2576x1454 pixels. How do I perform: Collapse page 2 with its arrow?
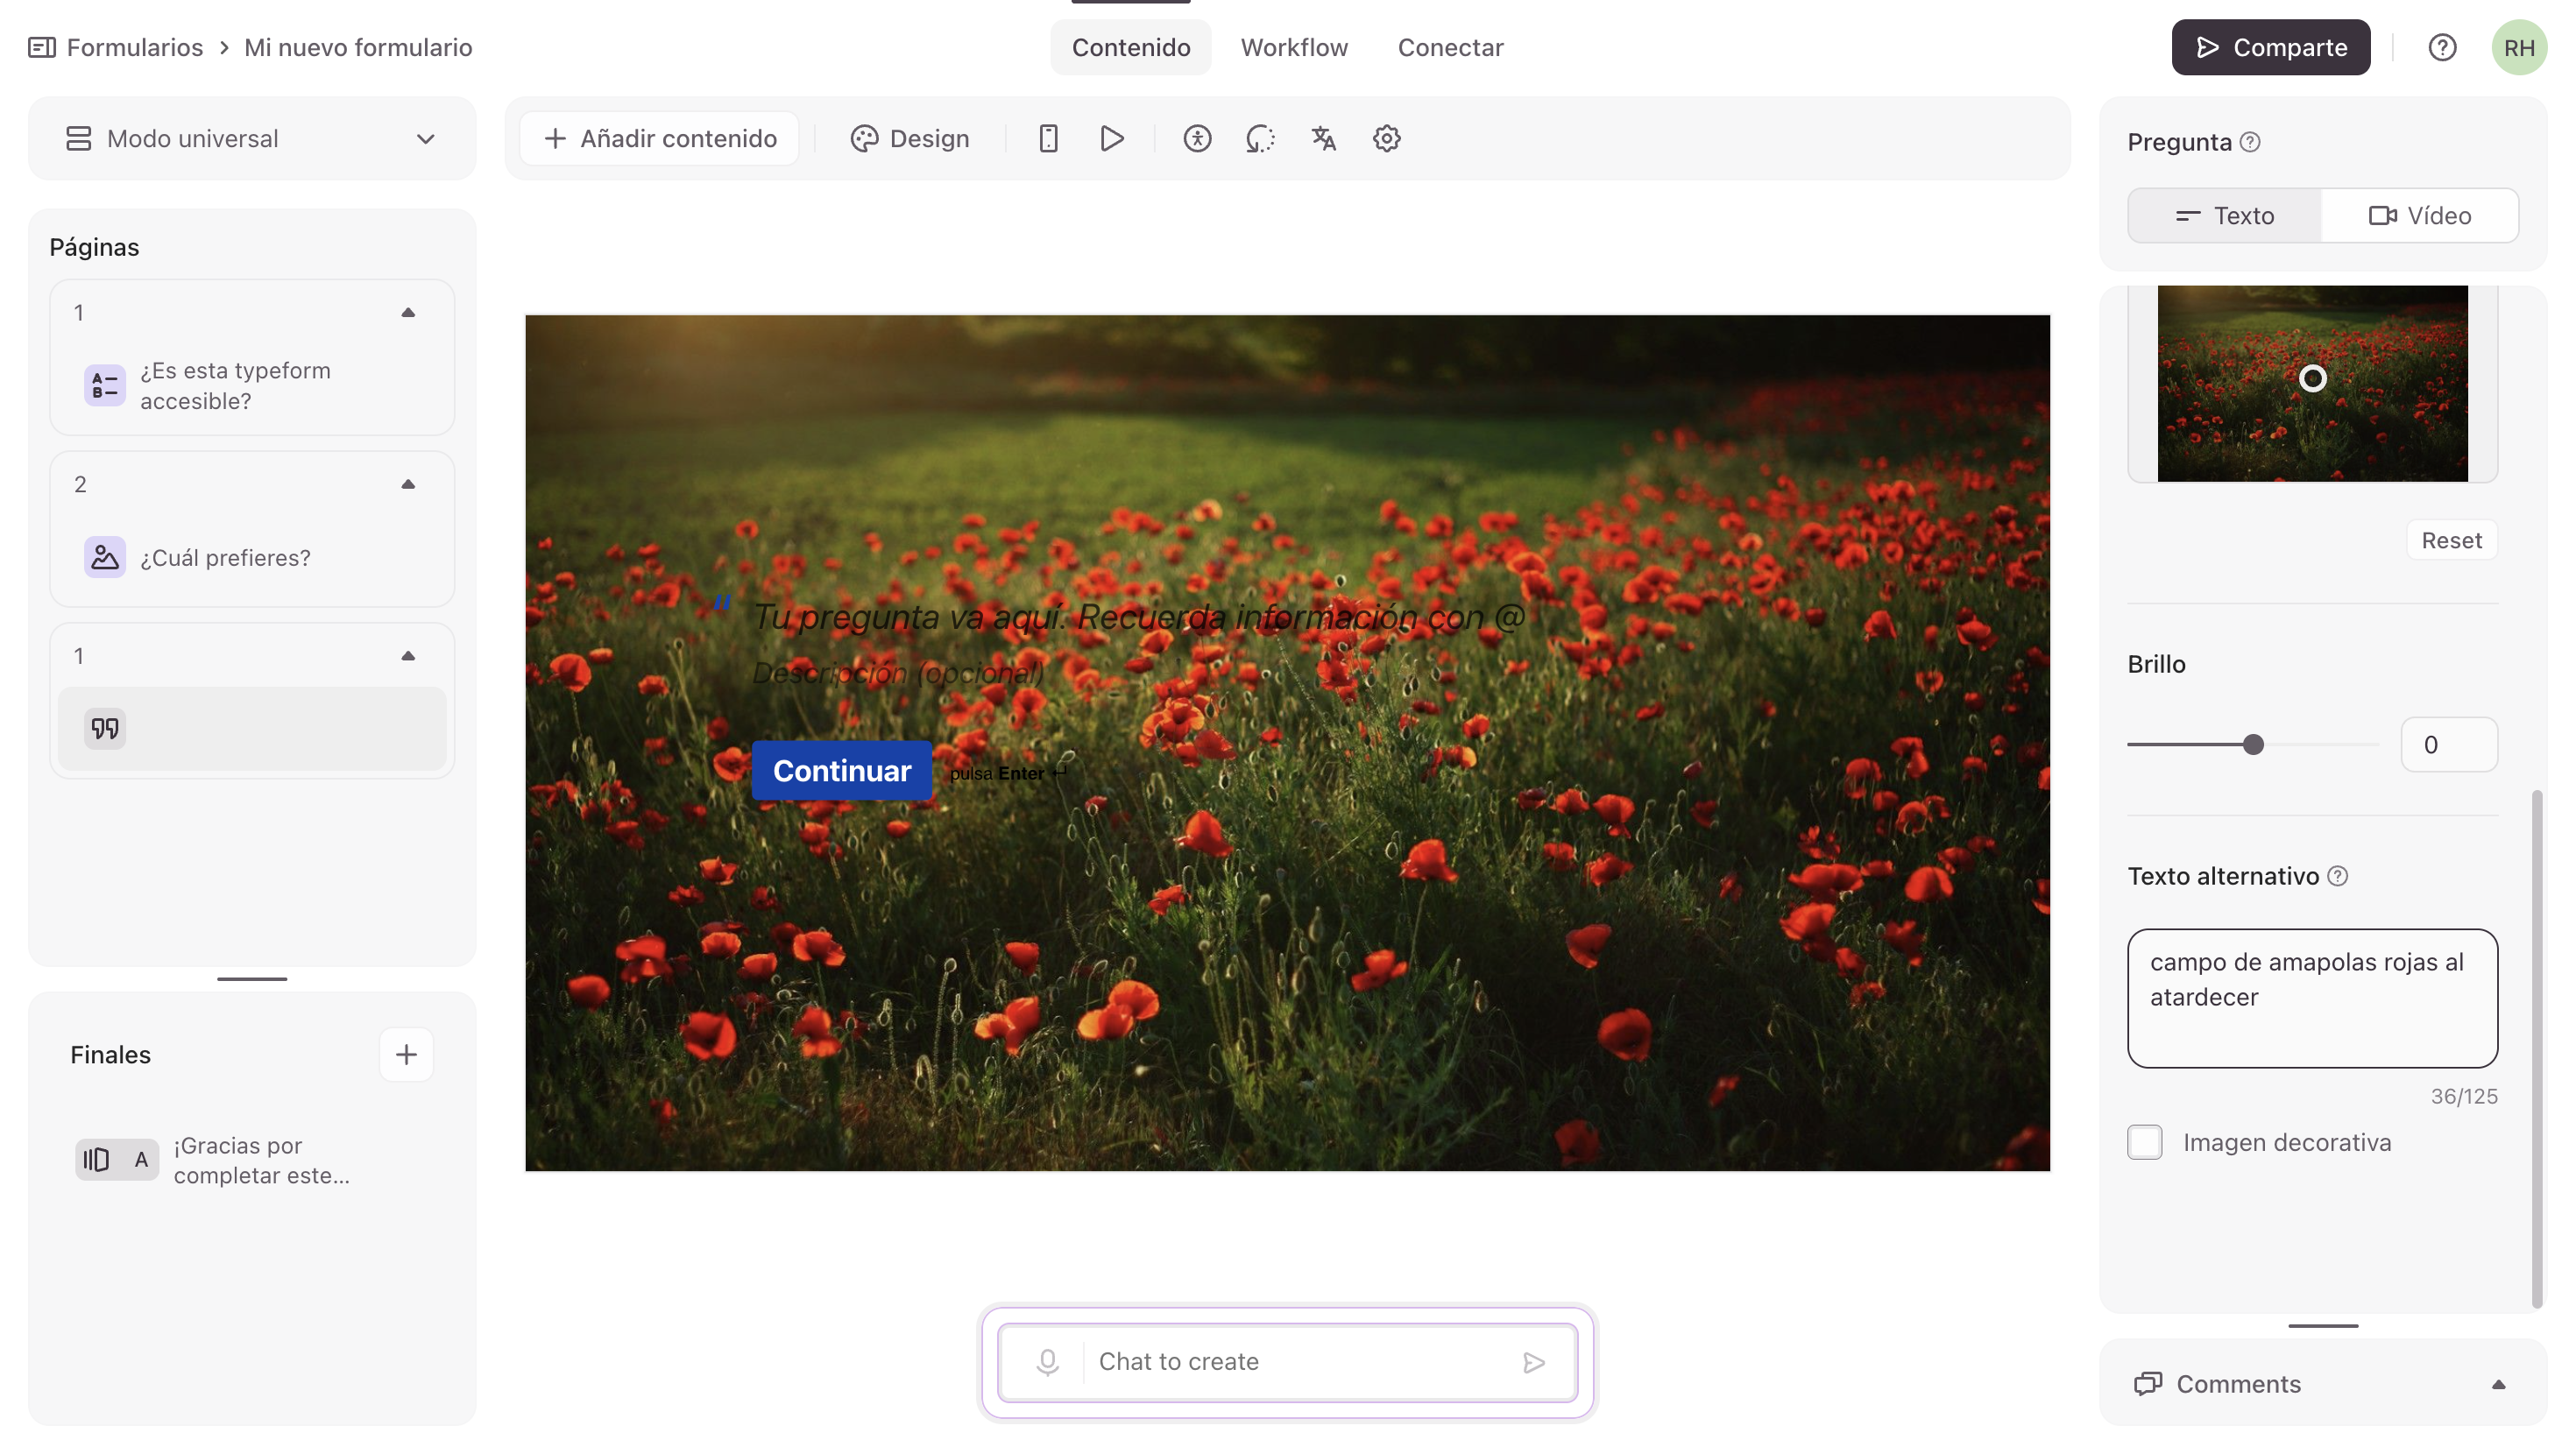click(x=408, y=484)
